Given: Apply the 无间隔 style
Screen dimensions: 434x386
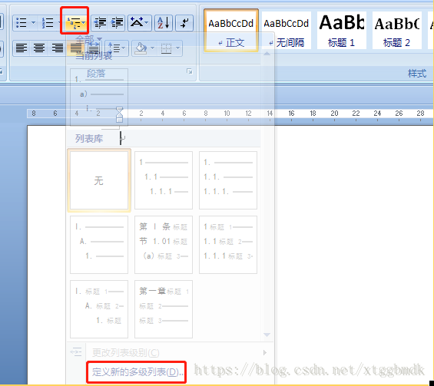Looking at the screenshot, I should 286,31.
